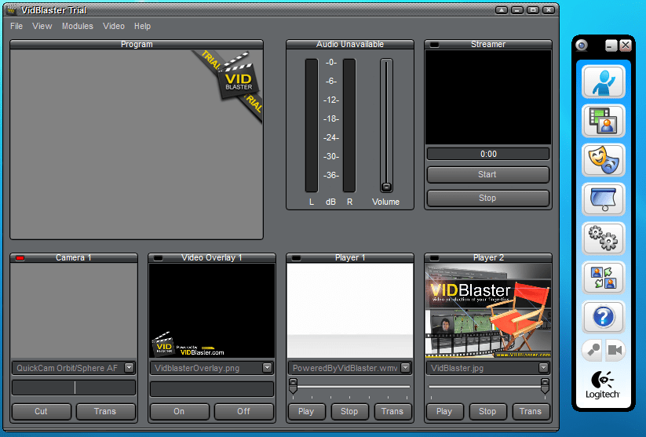Click Player 2 Trans button
The width and height of the screenshot is (646, 437).
click(x=531, y=411)
